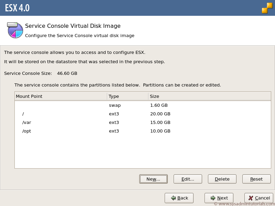
Task: Click the Delete partition button
Action: click(x=222, y=179)
